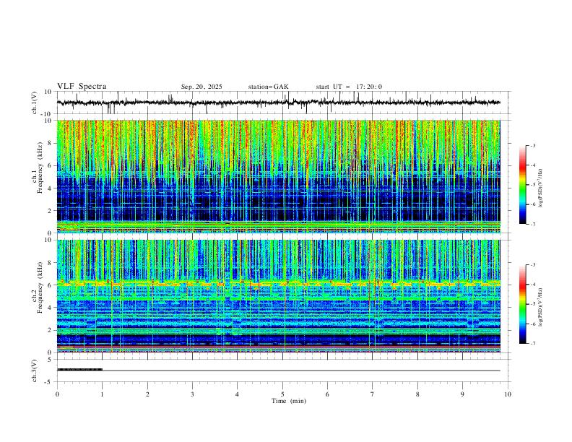Click the ch.2 spectrogram panel

278,296
